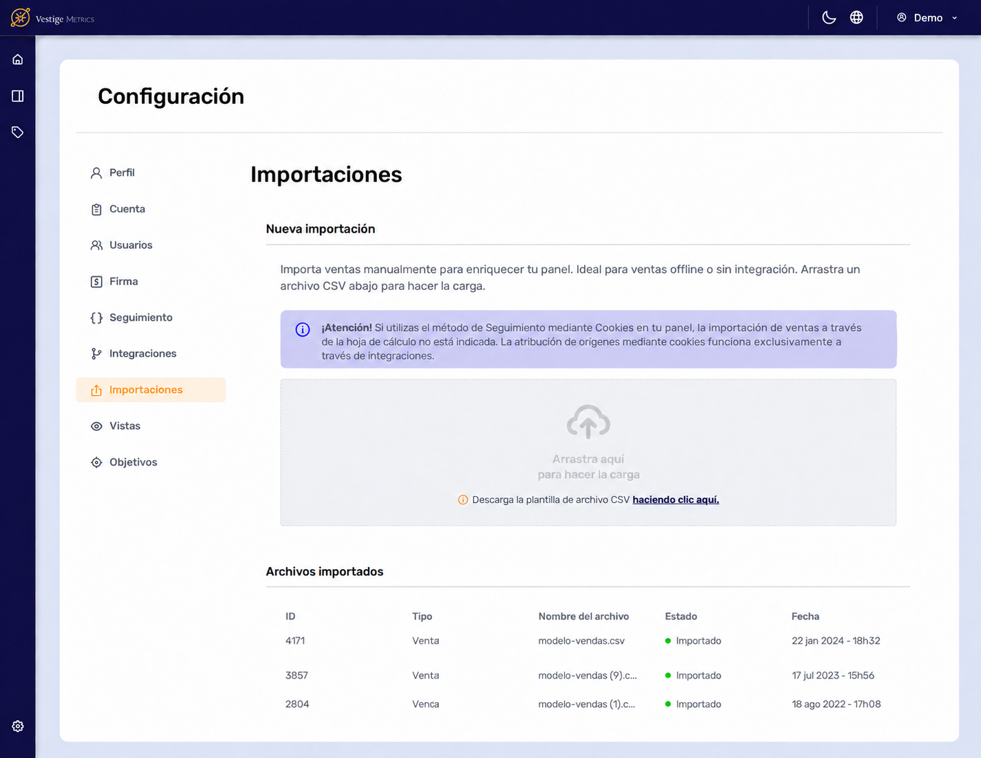Click the 'Nueva importación' heading
Screen dimensions: 981x758
coord(321,229)
